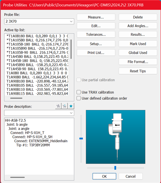Viewport: 161px width, 183px height.
Task: Select Tip #1: TIP3BY20MM entry
Action: pos(33,145)
